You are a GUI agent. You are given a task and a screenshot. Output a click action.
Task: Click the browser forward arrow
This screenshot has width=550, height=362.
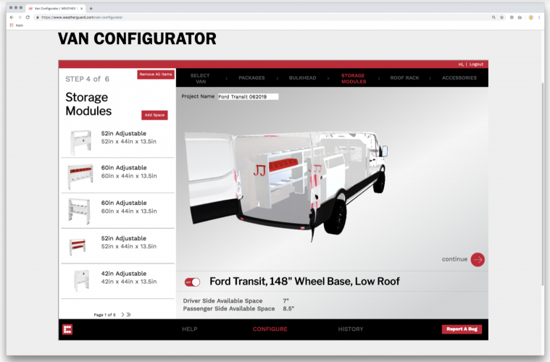point(20,17)
